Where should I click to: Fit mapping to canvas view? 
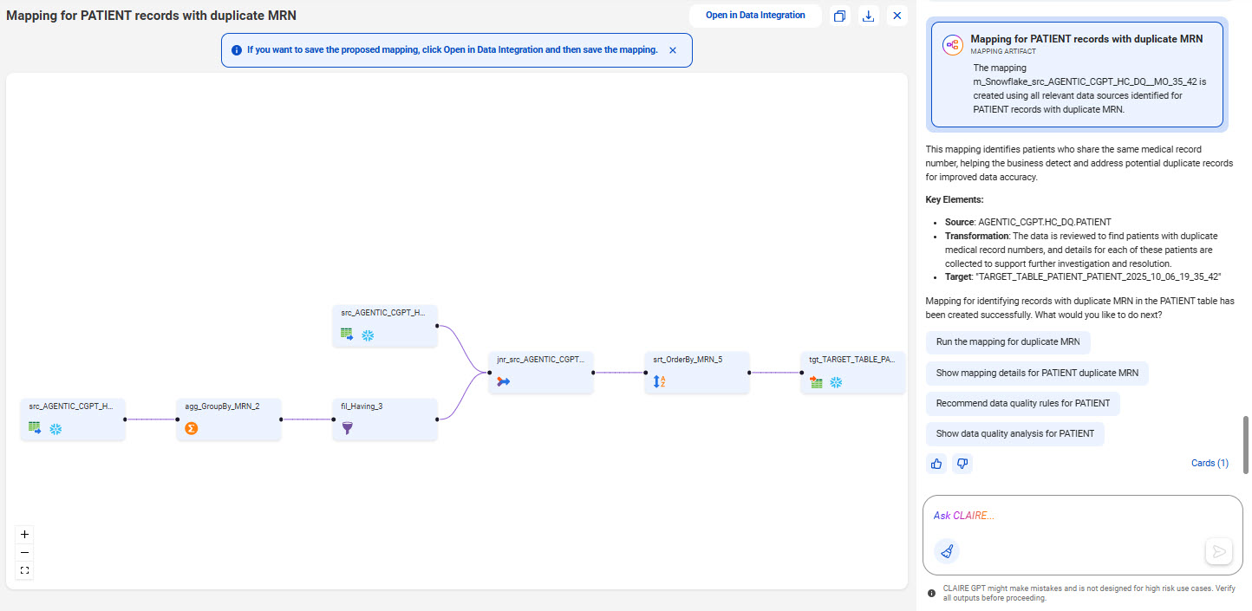(x=24, y=570)
